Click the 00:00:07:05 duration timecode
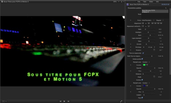Image resolution: width=171 pixels, height=103 pixels. [165, 5]
